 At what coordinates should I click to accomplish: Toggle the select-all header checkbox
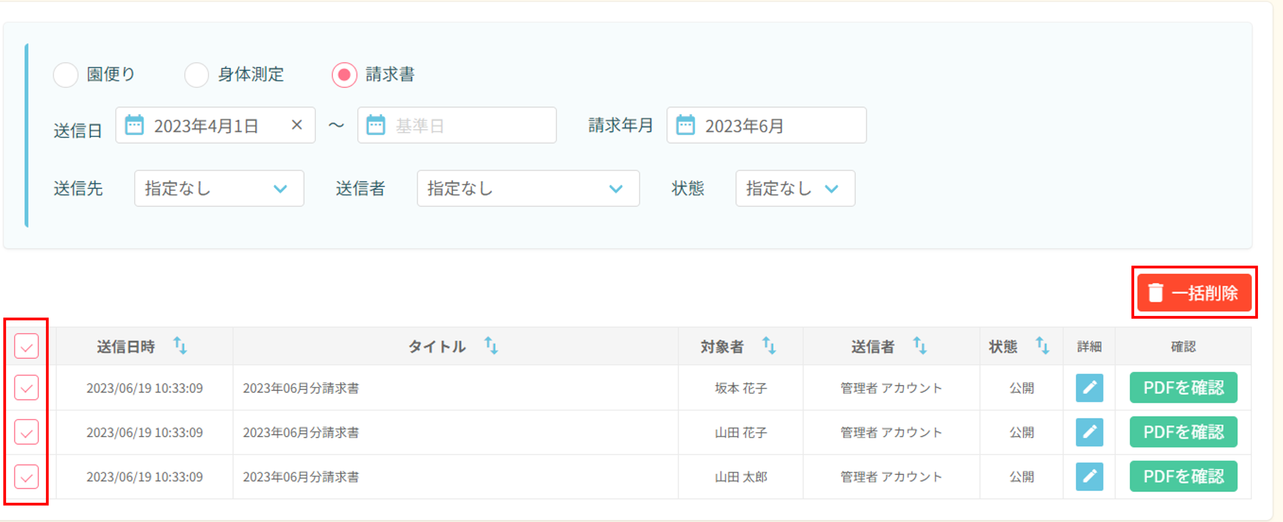[x=26, y=346]
